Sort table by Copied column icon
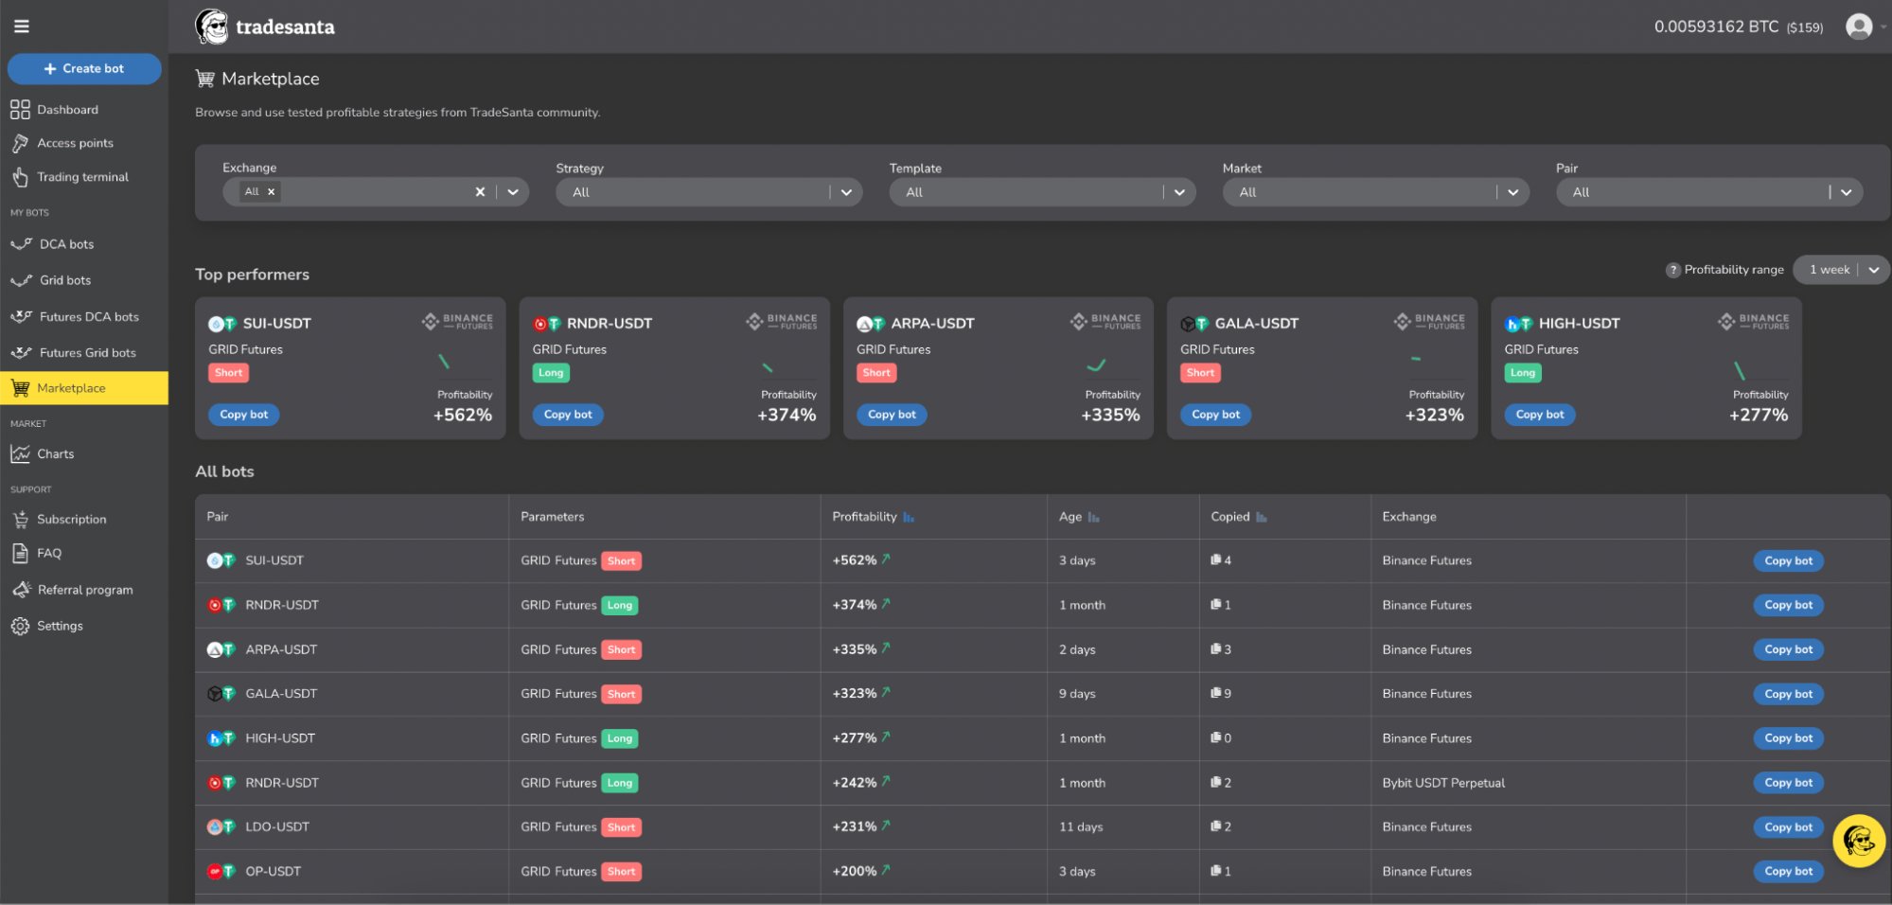This screenshot has height=905, width=1892. click(x=1262, y=517)
